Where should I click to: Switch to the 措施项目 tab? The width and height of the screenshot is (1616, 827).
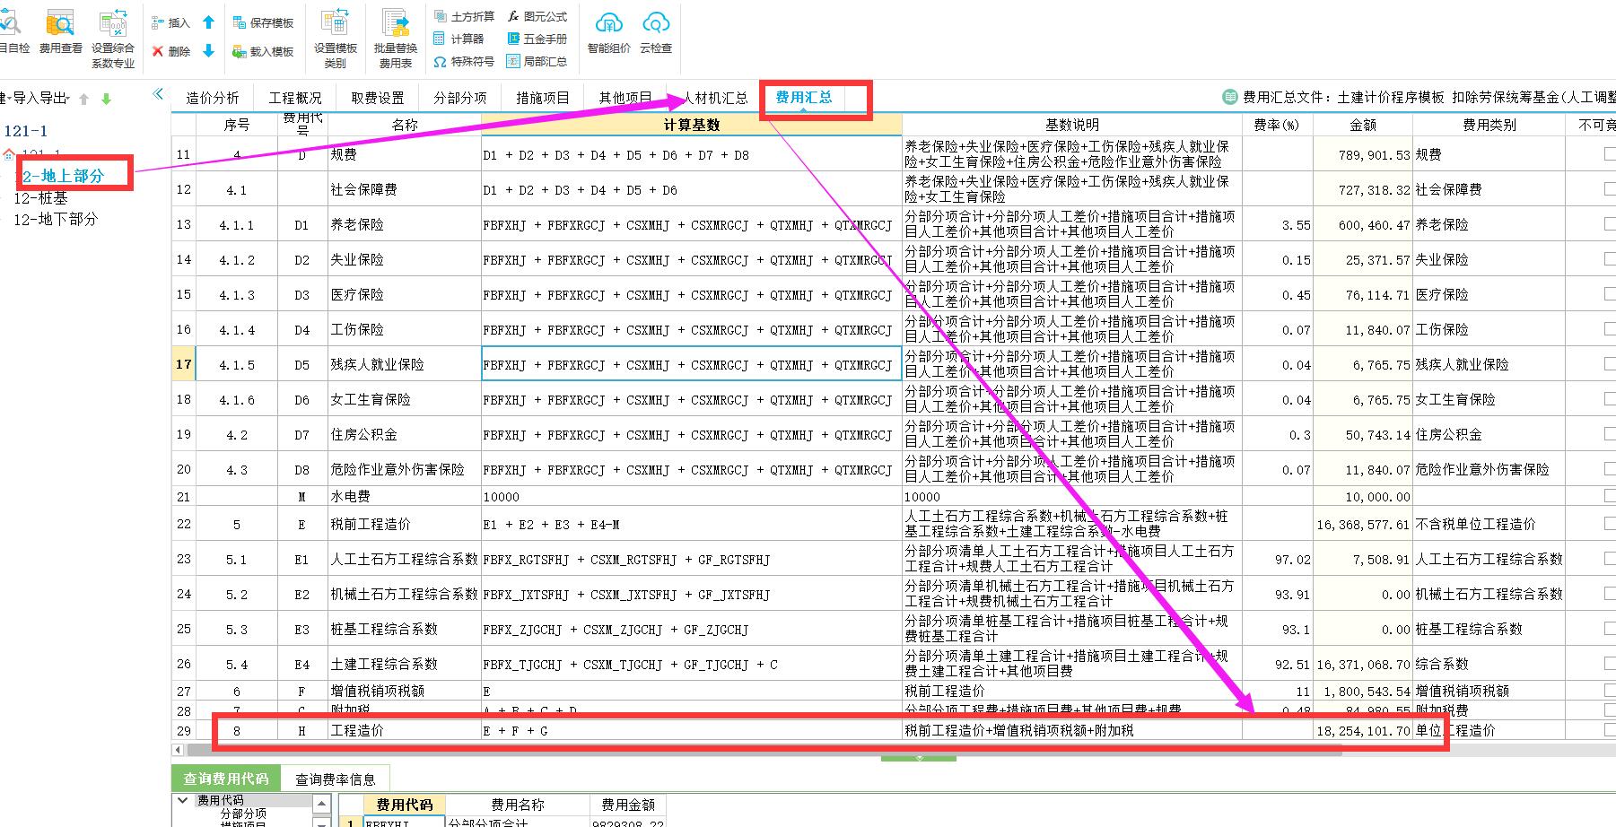tap(543, 98)
